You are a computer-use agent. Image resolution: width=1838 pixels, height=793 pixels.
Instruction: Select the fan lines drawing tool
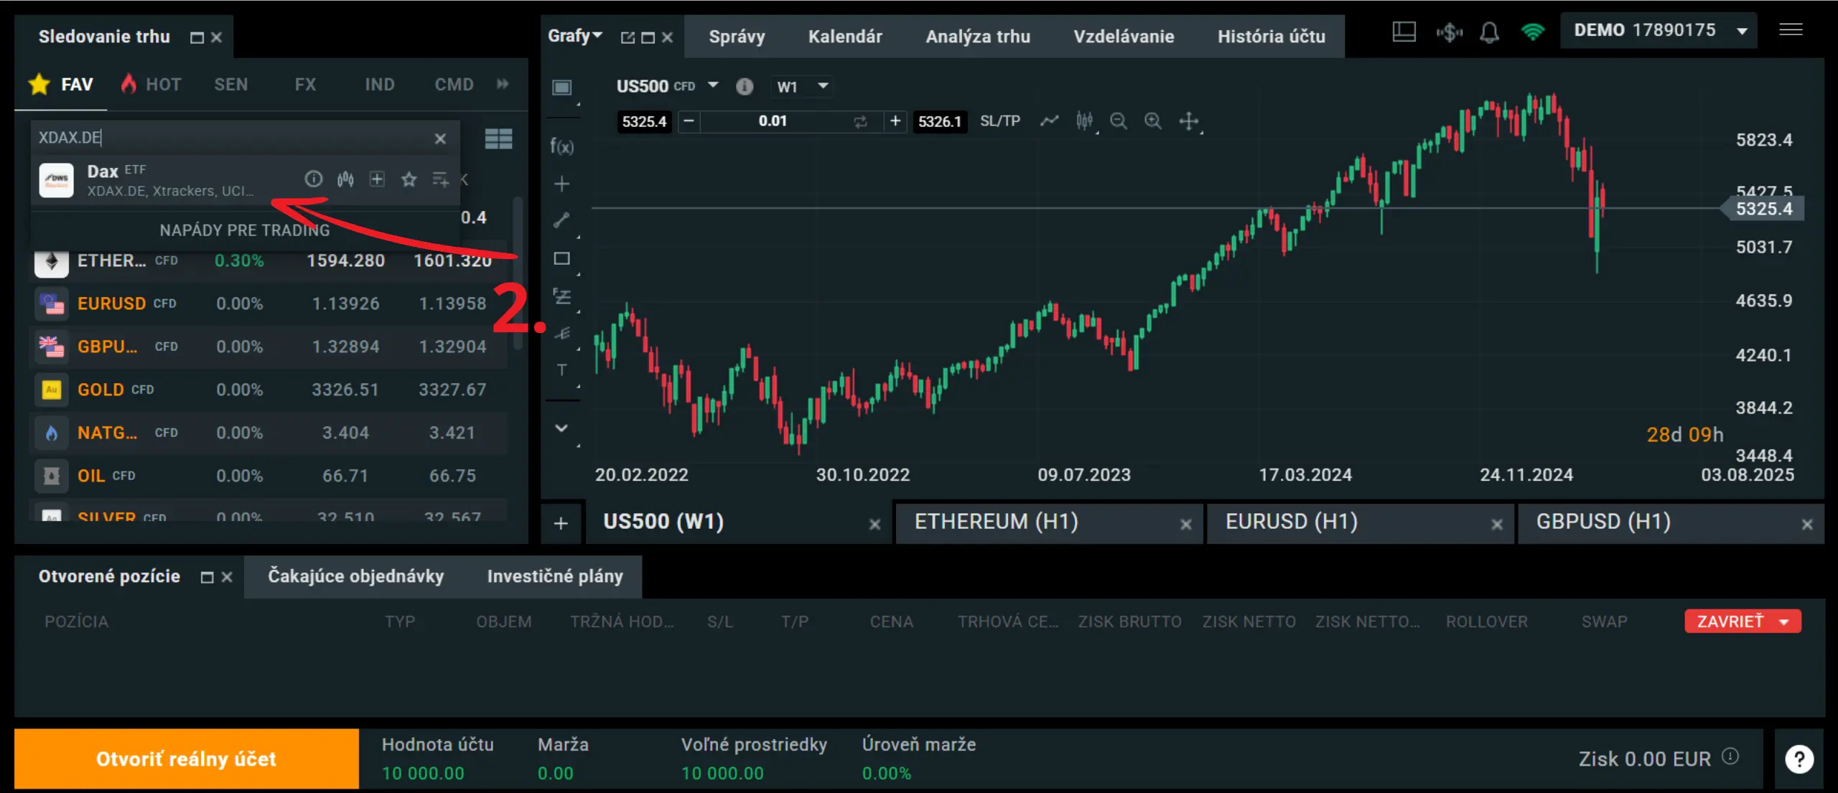[x=561, y=333]
